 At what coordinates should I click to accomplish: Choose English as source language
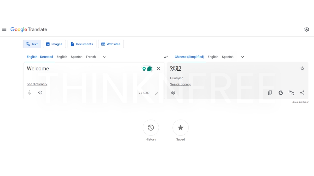click(62, 57)
